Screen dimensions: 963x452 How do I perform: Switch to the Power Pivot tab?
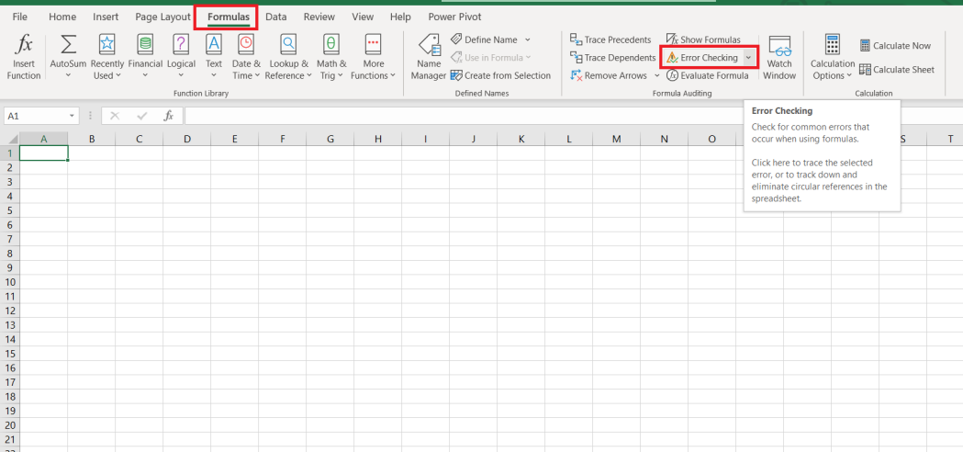click(x=454, y=17)
